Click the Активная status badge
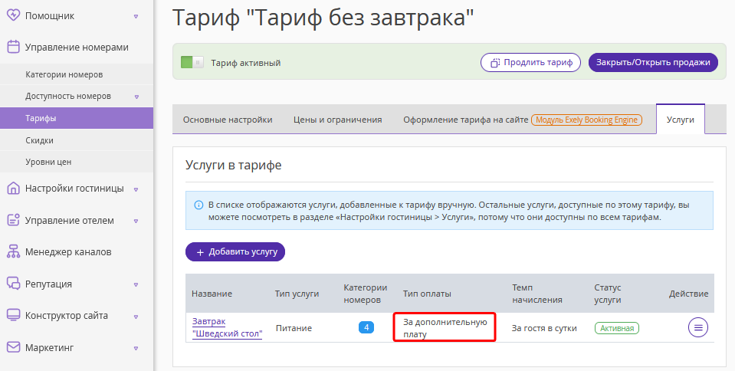735x371 pixels. 617,328
